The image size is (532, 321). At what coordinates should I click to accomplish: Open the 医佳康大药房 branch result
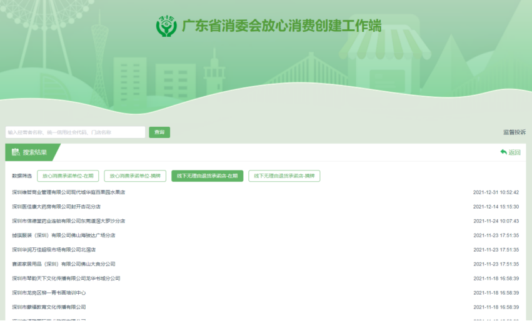pyautogui.click(x=56, y=207)
